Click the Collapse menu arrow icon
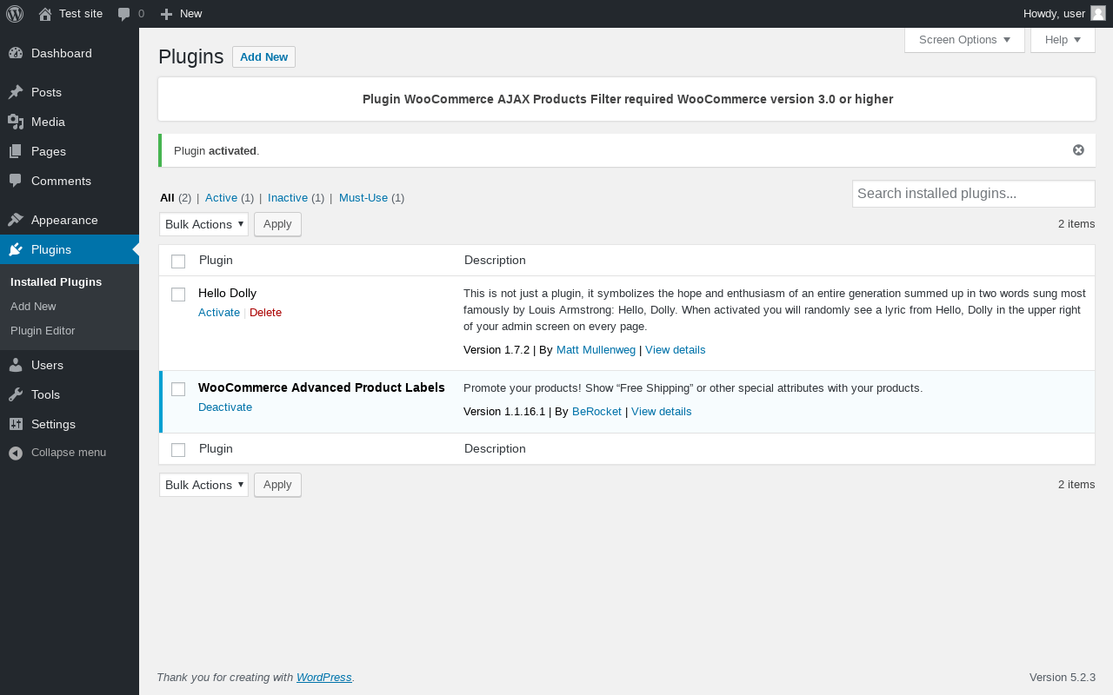 [16, 453]
